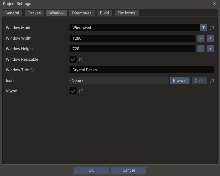
Task: Show help for VSync
Action: pos(81,91)
